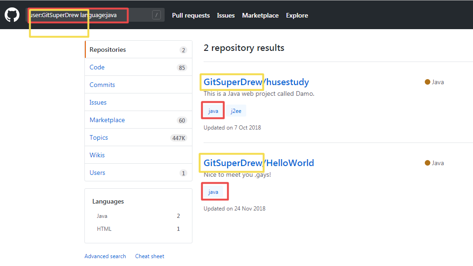Screen dimensions: 473x266
Task: Click 'Updated on 24 Nov 2018' text
Action: pyautogui.click(x=234, y=209)
